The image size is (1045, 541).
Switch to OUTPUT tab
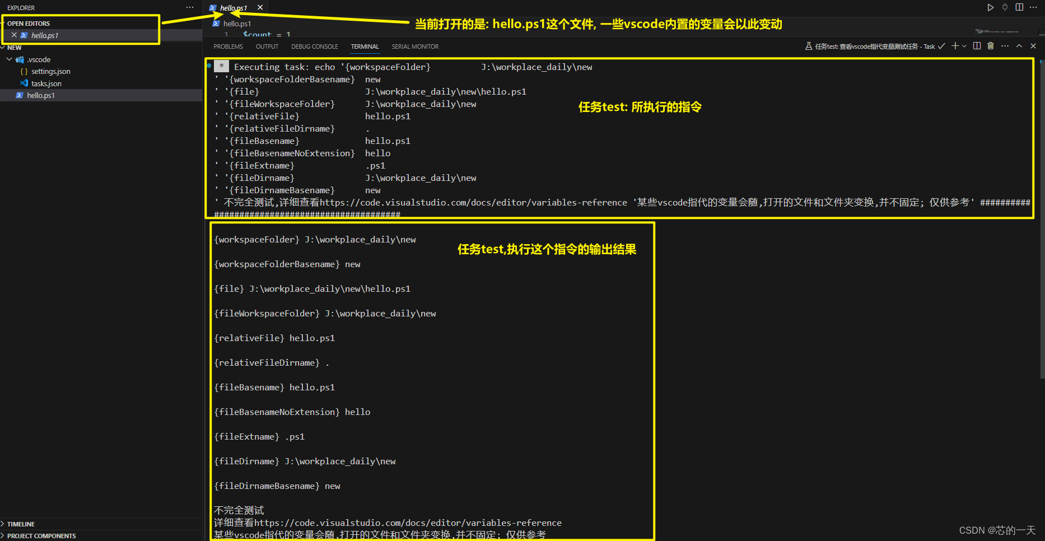point(267,46)
